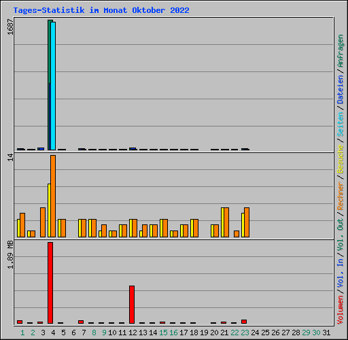Click the red Volumen bar on day 12
This screenshot has width=348, height=340.
coord(132,305)
